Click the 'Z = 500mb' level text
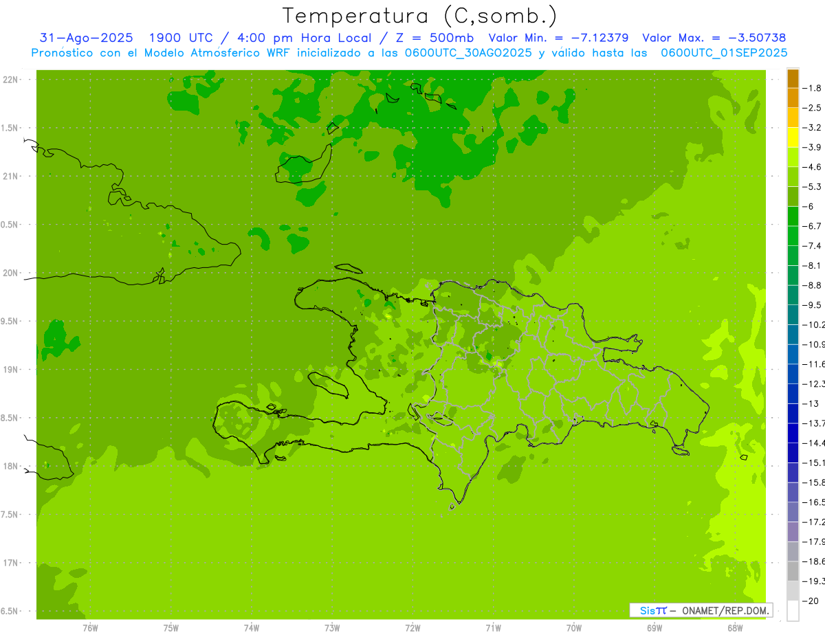Viewport: 825px width, 637px height. point(434,38)
